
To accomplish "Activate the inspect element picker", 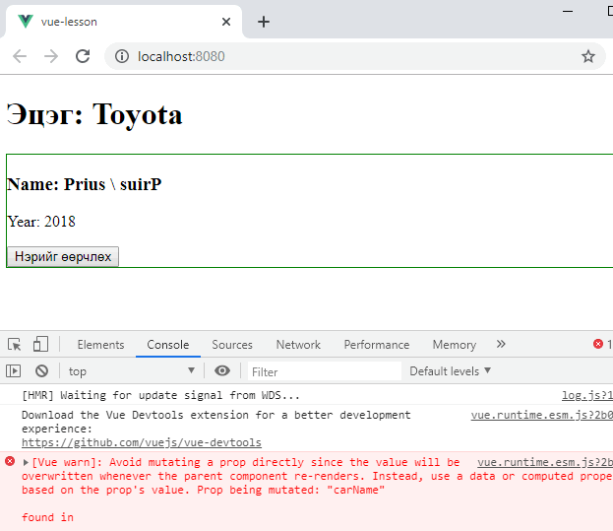I will [x=15, y=345].
